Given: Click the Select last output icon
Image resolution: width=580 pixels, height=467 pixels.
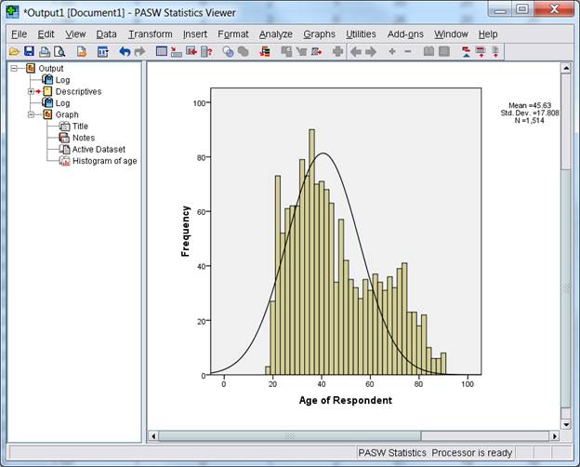Looking at the screenshot, I should tap(265, 51).
